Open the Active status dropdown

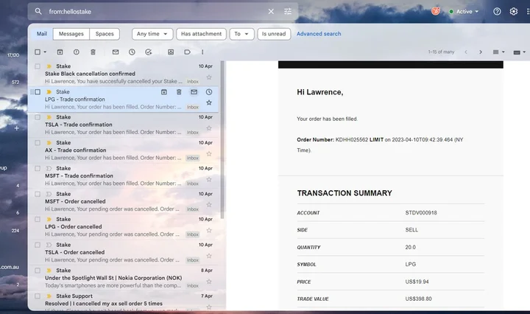(464, 12)
